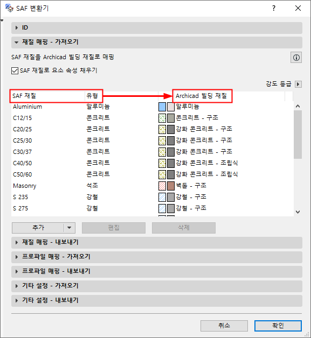
Task: Select the C40/50 material row
Action: 153,163
